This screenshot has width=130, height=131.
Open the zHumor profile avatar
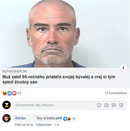click(x=7, y=105)
